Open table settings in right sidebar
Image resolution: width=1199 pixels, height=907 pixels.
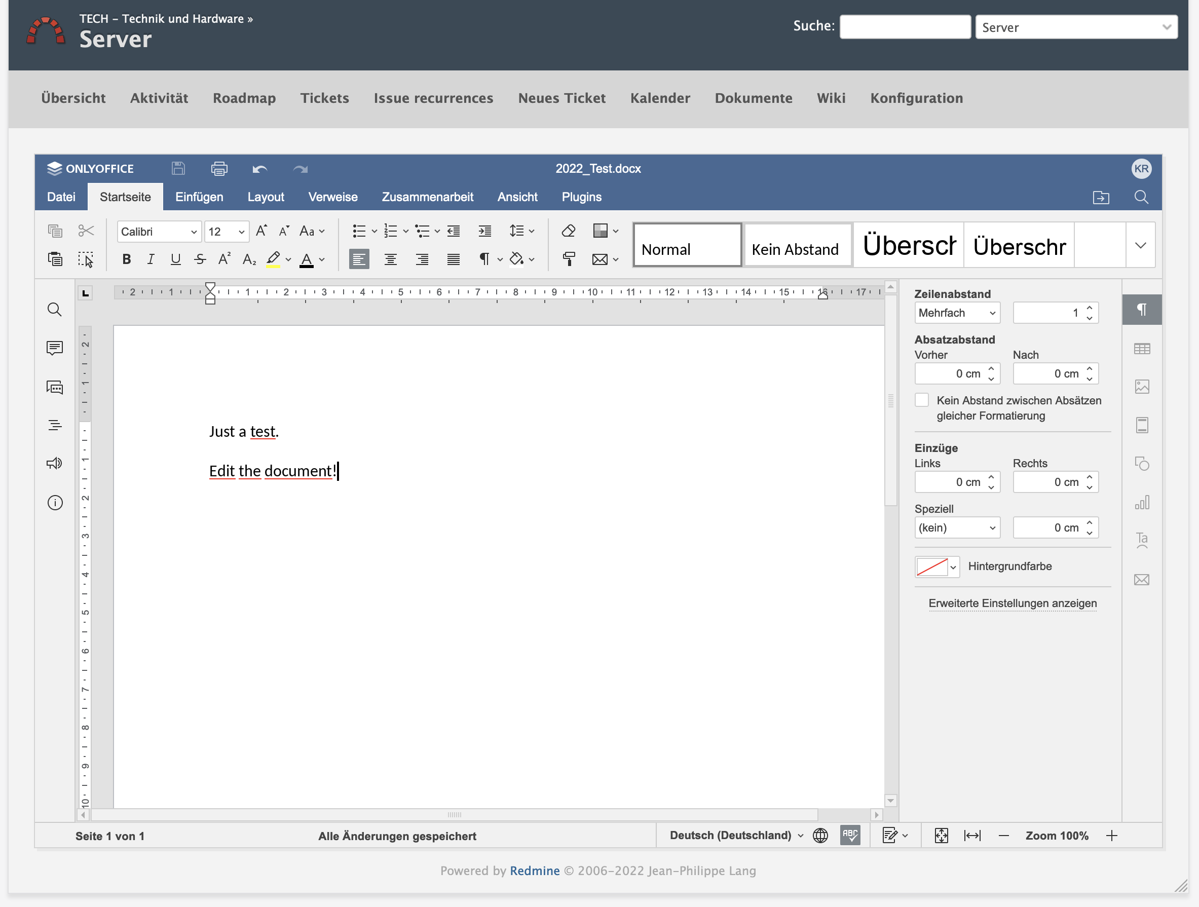point(1142,349)
